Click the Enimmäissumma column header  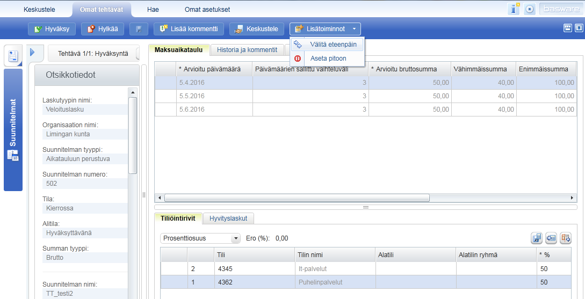[546, 69]
